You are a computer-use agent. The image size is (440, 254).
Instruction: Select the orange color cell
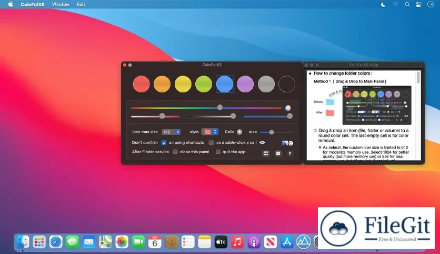coord(162,84)
